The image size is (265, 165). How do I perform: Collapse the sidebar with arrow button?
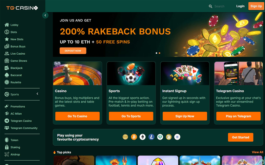45,15
